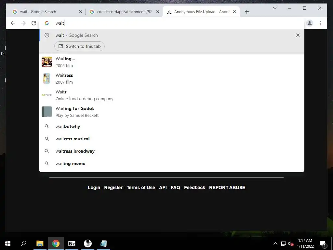The width and height of the screenshot is (333, 250).
Task: Click the forward navigation arrow
Action: point(23,23)
